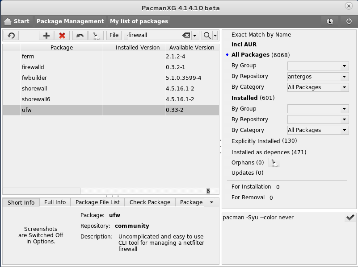Open the info icon in top bar
The image size is (358, 267).
tap(330, 21)
